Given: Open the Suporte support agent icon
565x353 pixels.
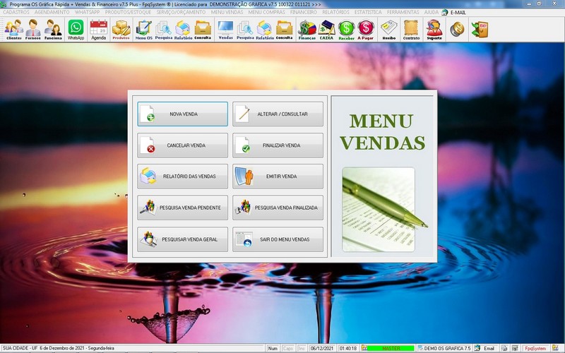Looking at the screenshot, I should [434, 30].
